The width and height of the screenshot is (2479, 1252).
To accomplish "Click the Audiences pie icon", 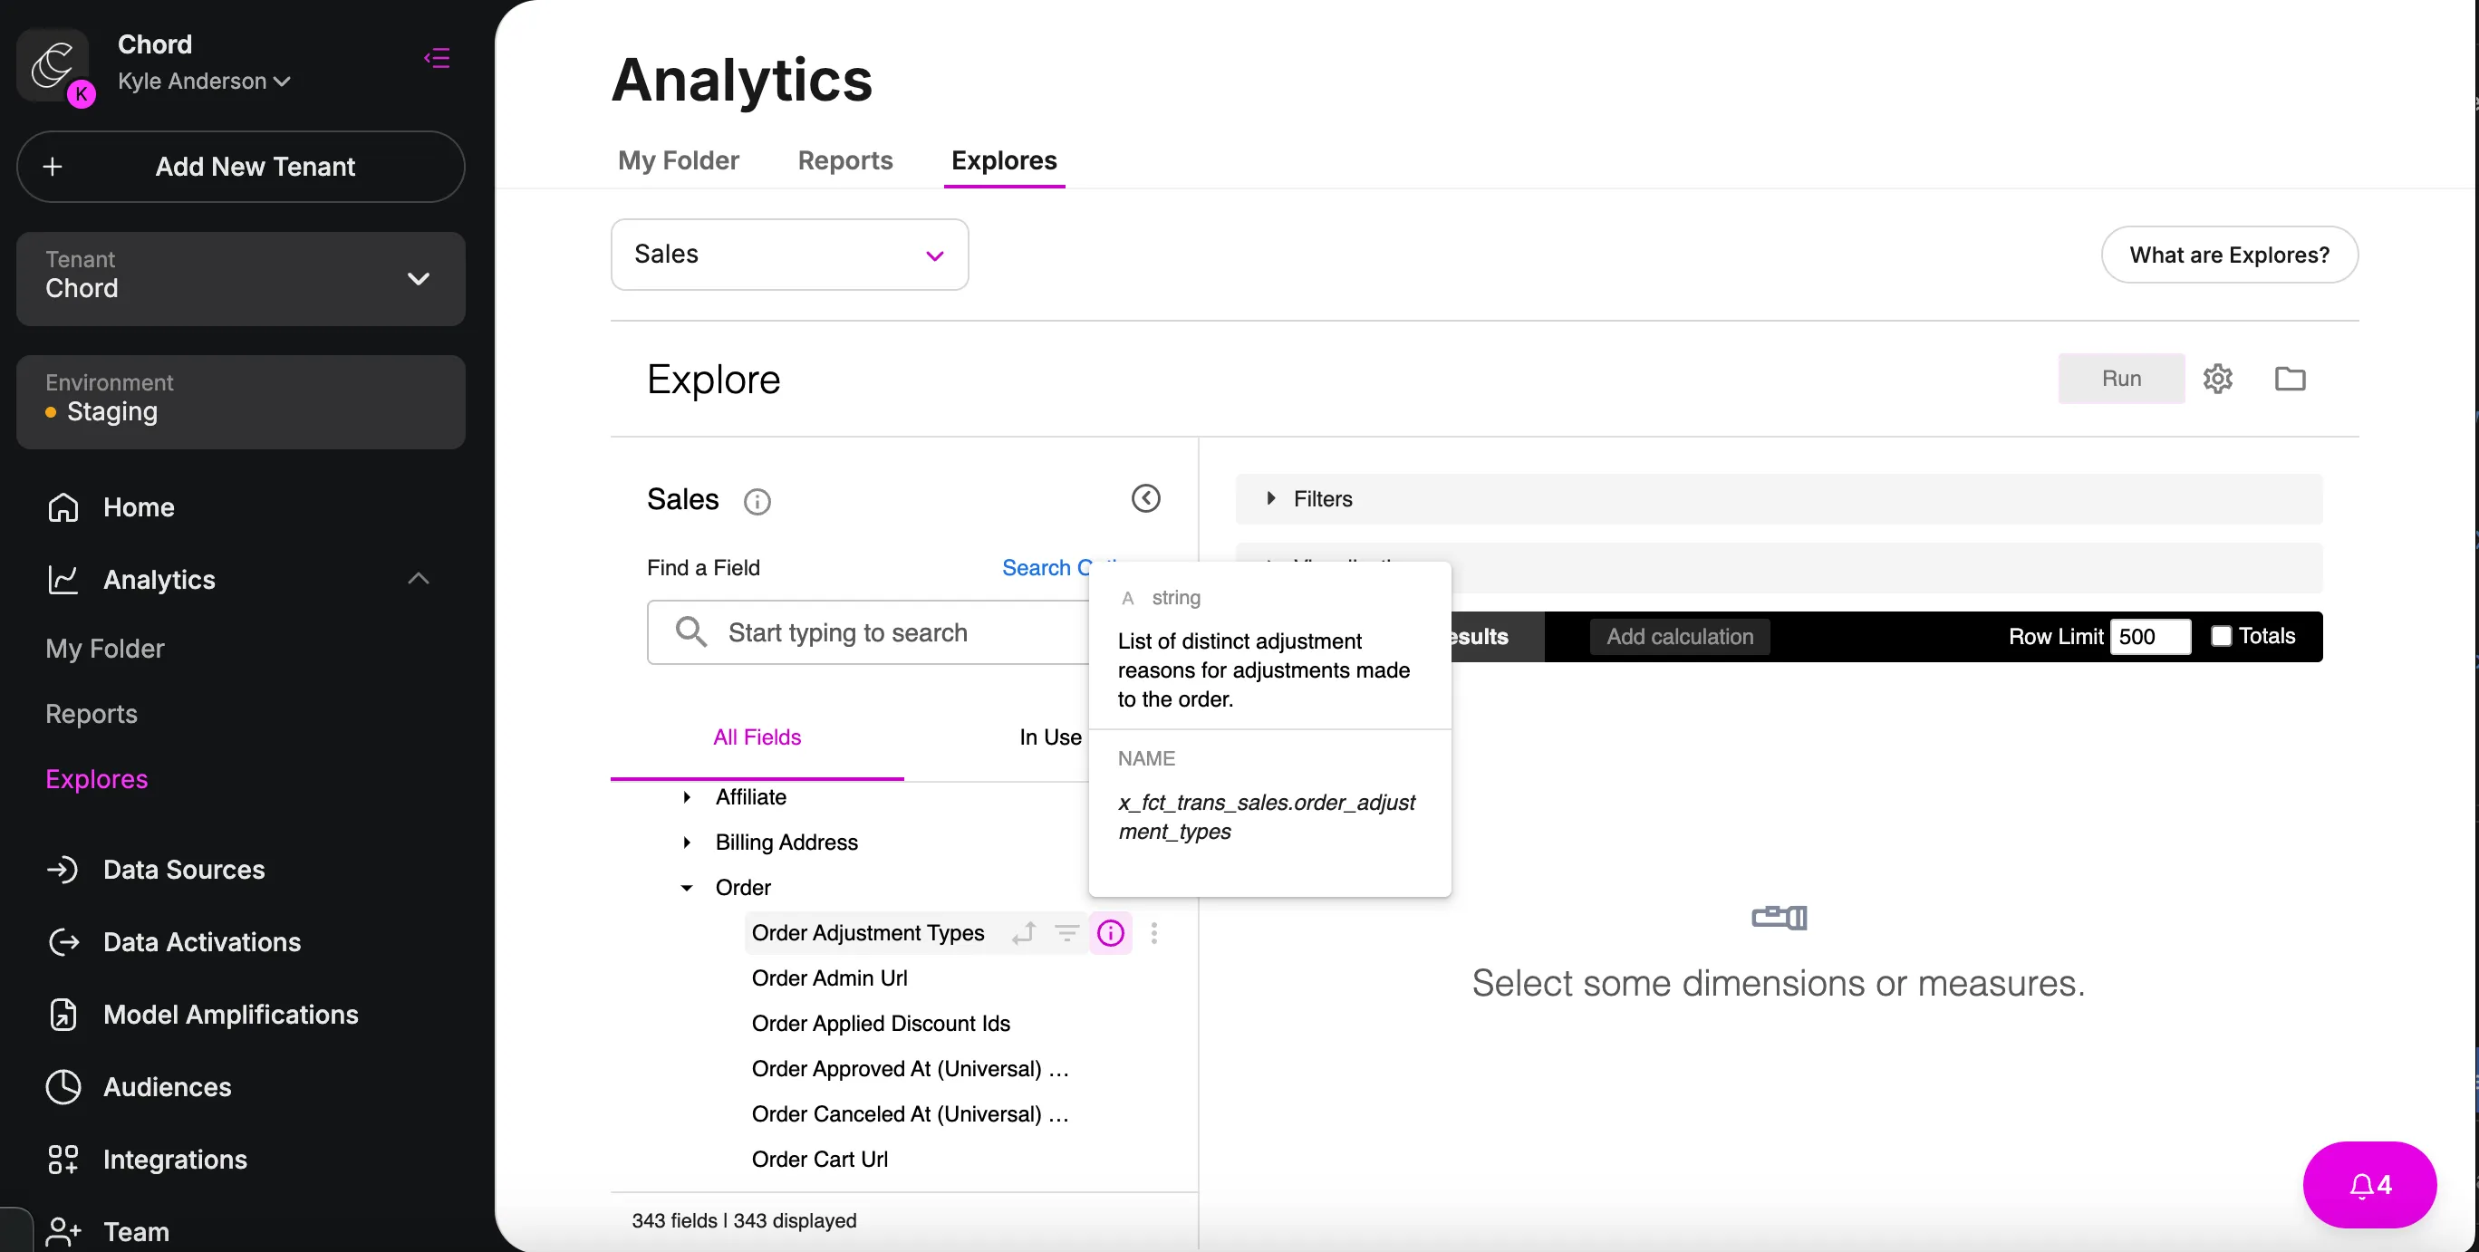I will 63,1086.
